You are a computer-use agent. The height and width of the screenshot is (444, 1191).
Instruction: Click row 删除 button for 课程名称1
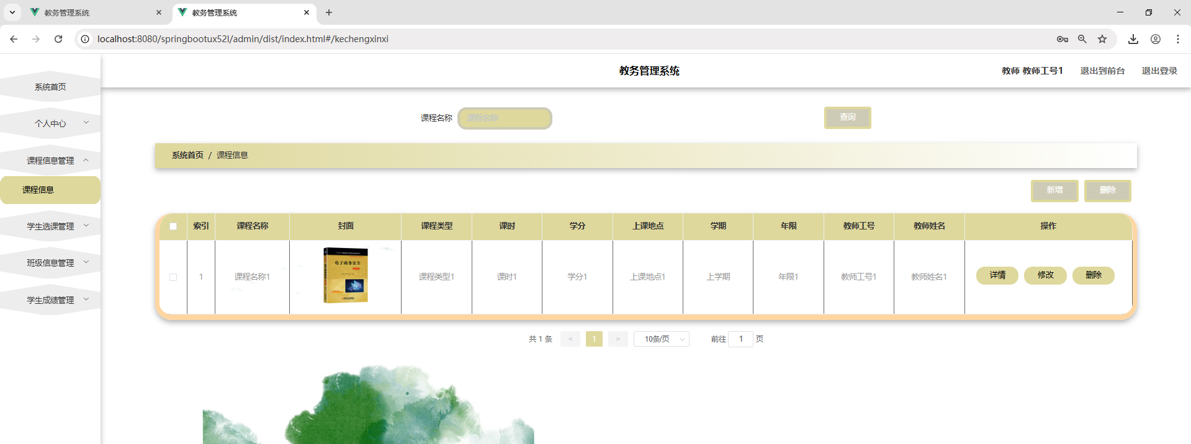pos(1094,275)
